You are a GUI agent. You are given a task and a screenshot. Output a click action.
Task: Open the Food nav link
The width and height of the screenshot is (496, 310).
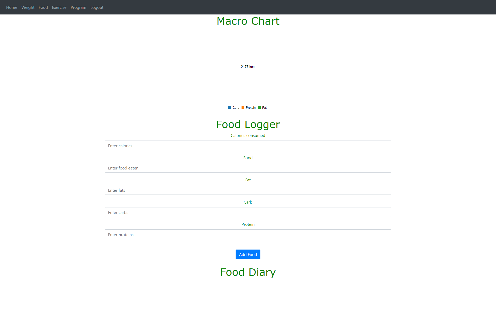click(43, 7)
